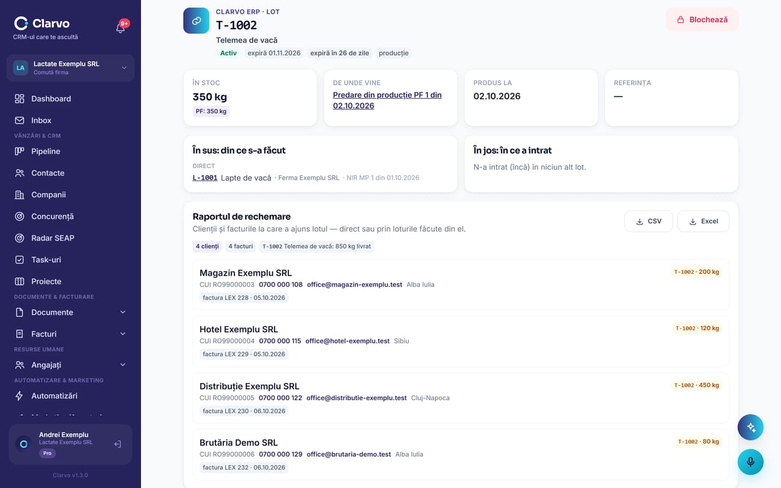Click the logout icon beside Andrei Exemplu
781x488 pixels.
pyautogui.click(x=118, y=444)
